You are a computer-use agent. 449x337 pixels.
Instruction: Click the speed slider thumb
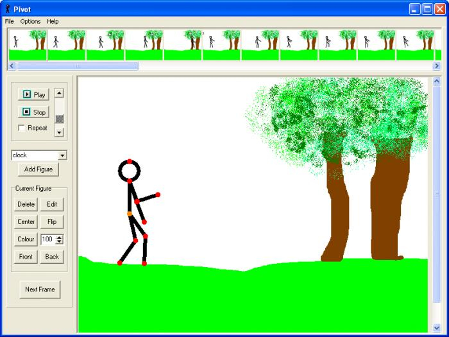[x=59, y=119]
